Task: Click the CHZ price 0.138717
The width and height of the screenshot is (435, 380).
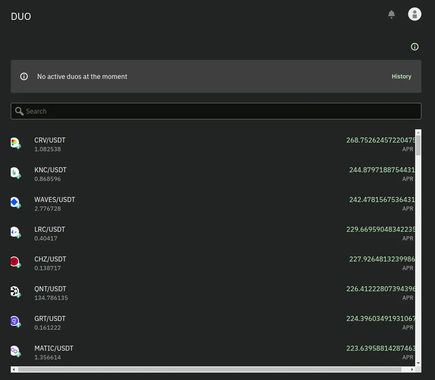Action: (48, 268)
